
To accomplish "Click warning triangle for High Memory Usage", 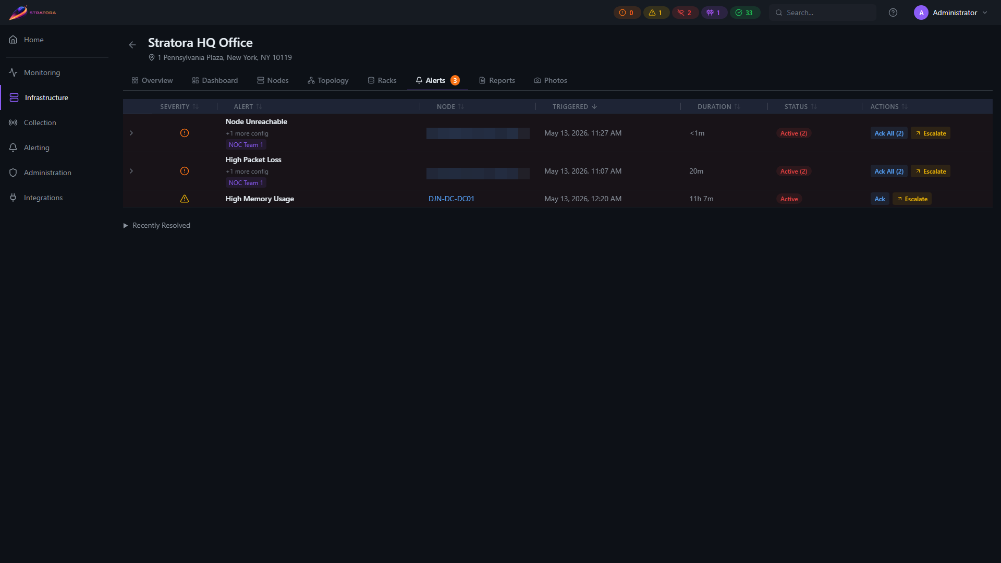I will 185,199.
